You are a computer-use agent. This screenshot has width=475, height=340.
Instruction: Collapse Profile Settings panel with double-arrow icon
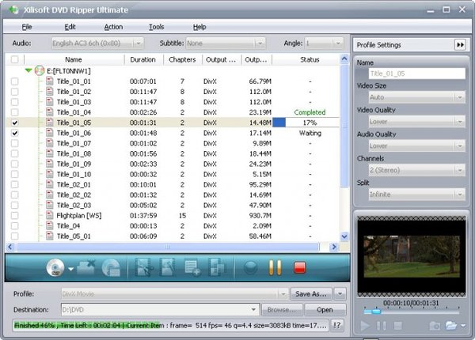coord(459,45)
